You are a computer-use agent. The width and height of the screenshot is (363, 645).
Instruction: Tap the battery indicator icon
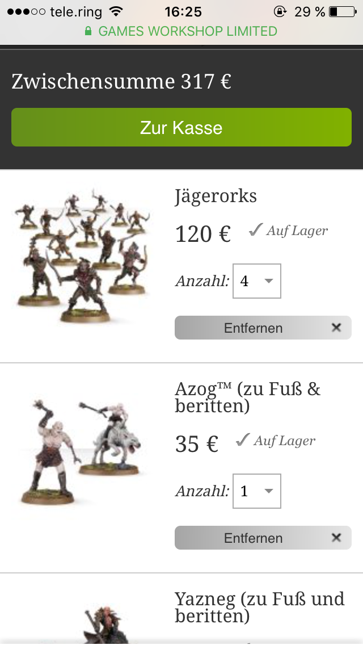point(343,11)
